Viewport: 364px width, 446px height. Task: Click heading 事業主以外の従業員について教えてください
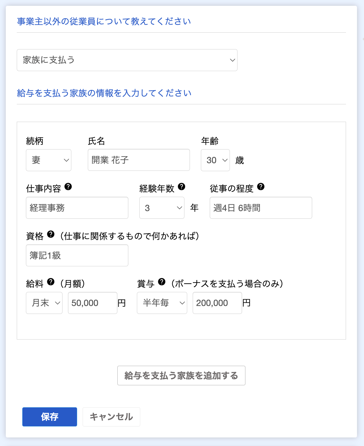pos(104,21)
